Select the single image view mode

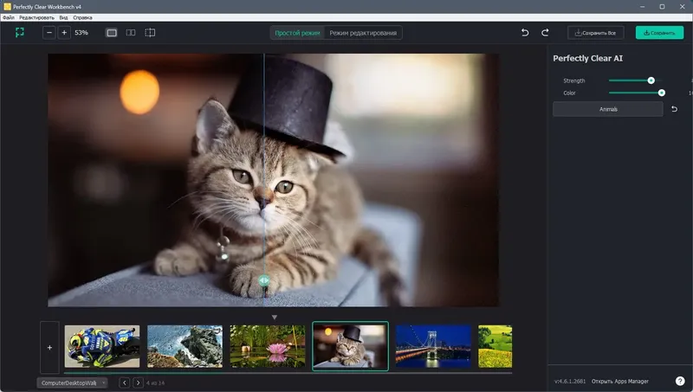point(112,33)
